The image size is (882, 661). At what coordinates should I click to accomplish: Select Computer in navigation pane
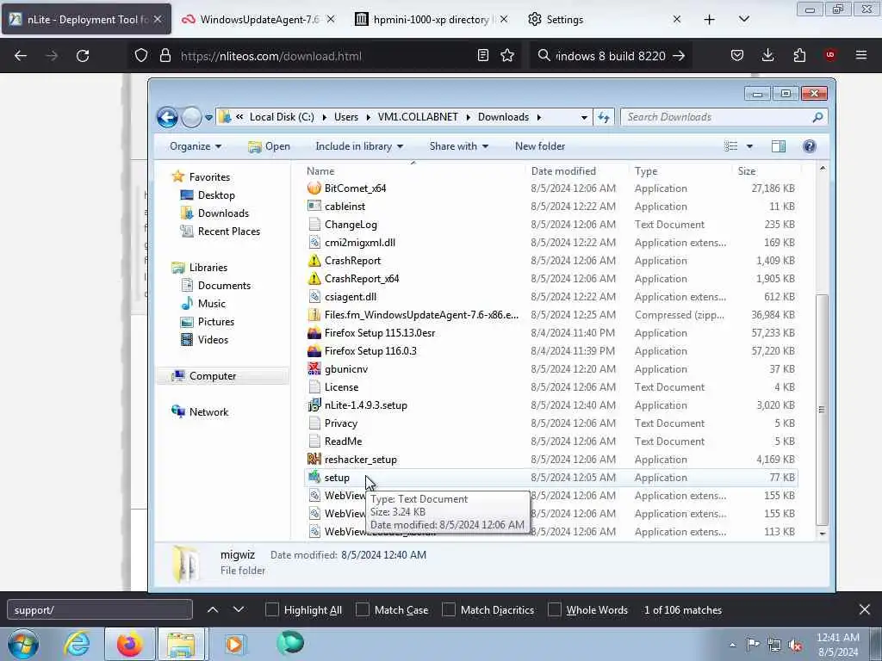(x=213, y=376)
